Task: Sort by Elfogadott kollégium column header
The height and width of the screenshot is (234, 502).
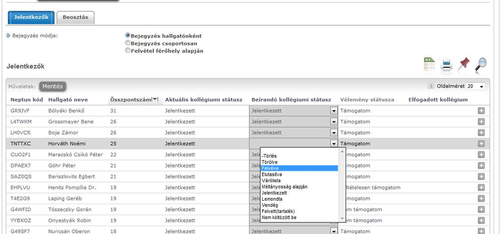Action: 438,100
